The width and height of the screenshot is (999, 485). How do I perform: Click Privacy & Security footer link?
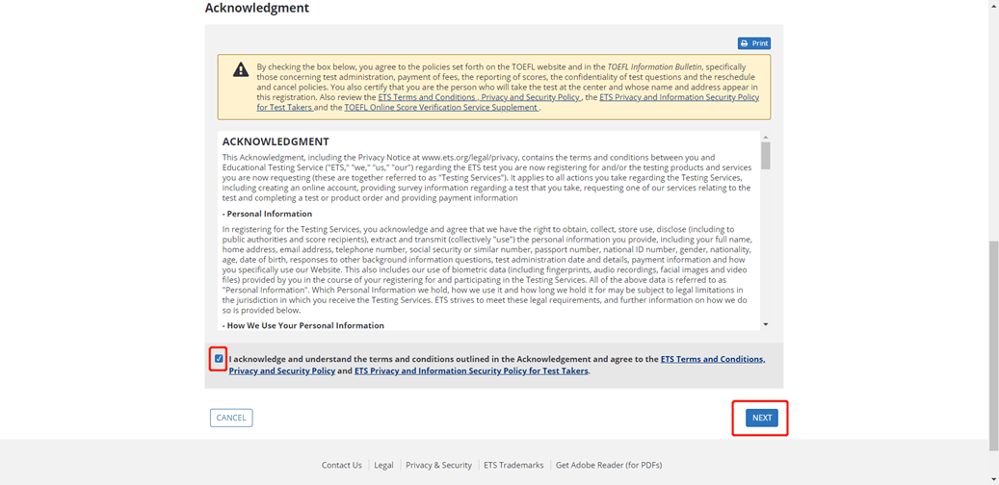(x=438, y=465)
